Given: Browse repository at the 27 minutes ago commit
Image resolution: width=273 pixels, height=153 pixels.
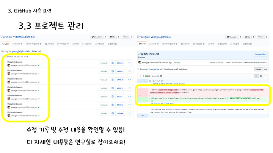Looking at the screenshot, I should 130,88.
